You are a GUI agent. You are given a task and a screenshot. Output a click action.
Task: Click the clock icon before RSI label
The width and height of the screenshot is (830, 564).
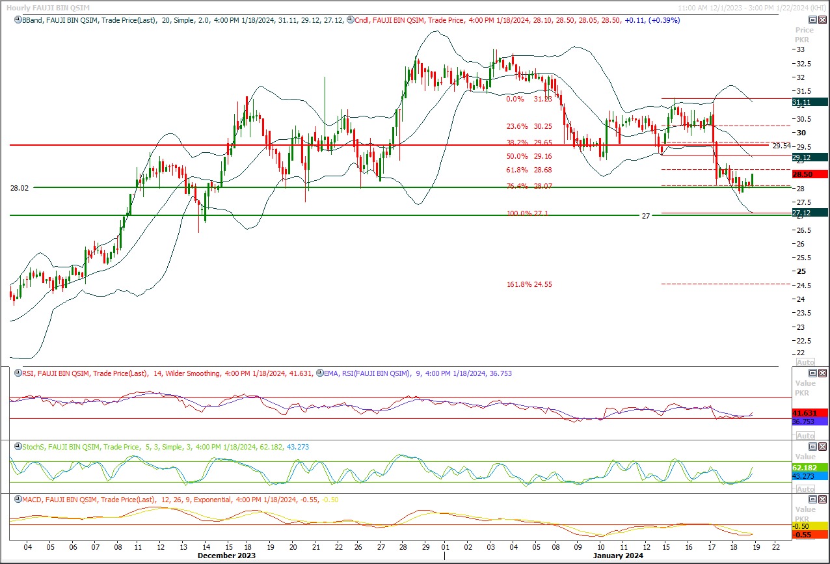point(17,373)
